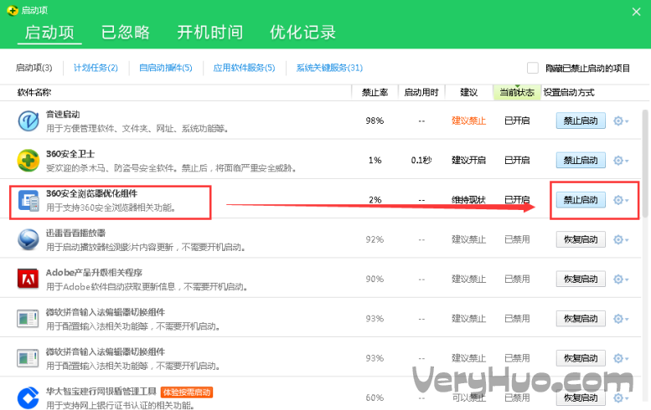Switch to the 启动项 main tab
The width and height of the screenshot is (651, 410).
49,33
